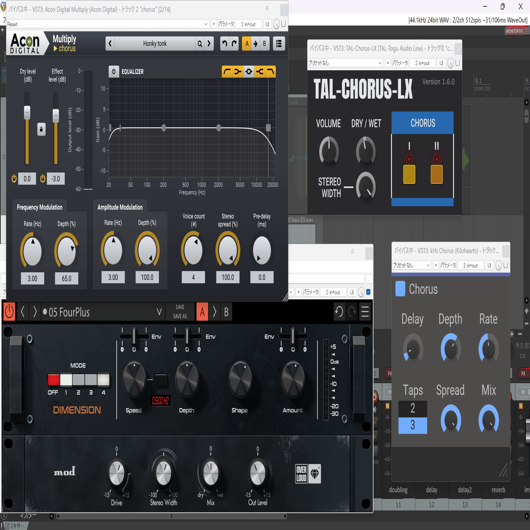The height and width of the screenshot is (530, 530).
Task: Toggle the dry/effect level link lock
Action: point(41,129)
